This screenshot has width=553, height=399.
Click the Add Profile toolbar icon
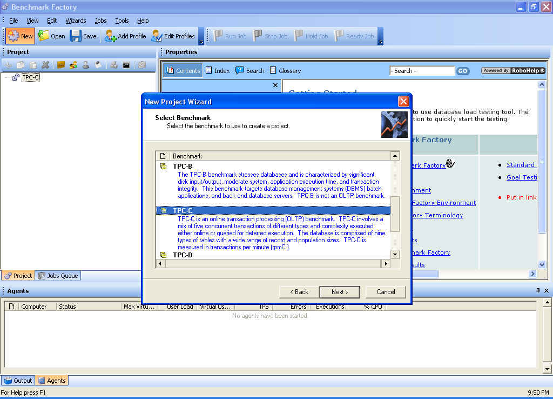(125, 36)
